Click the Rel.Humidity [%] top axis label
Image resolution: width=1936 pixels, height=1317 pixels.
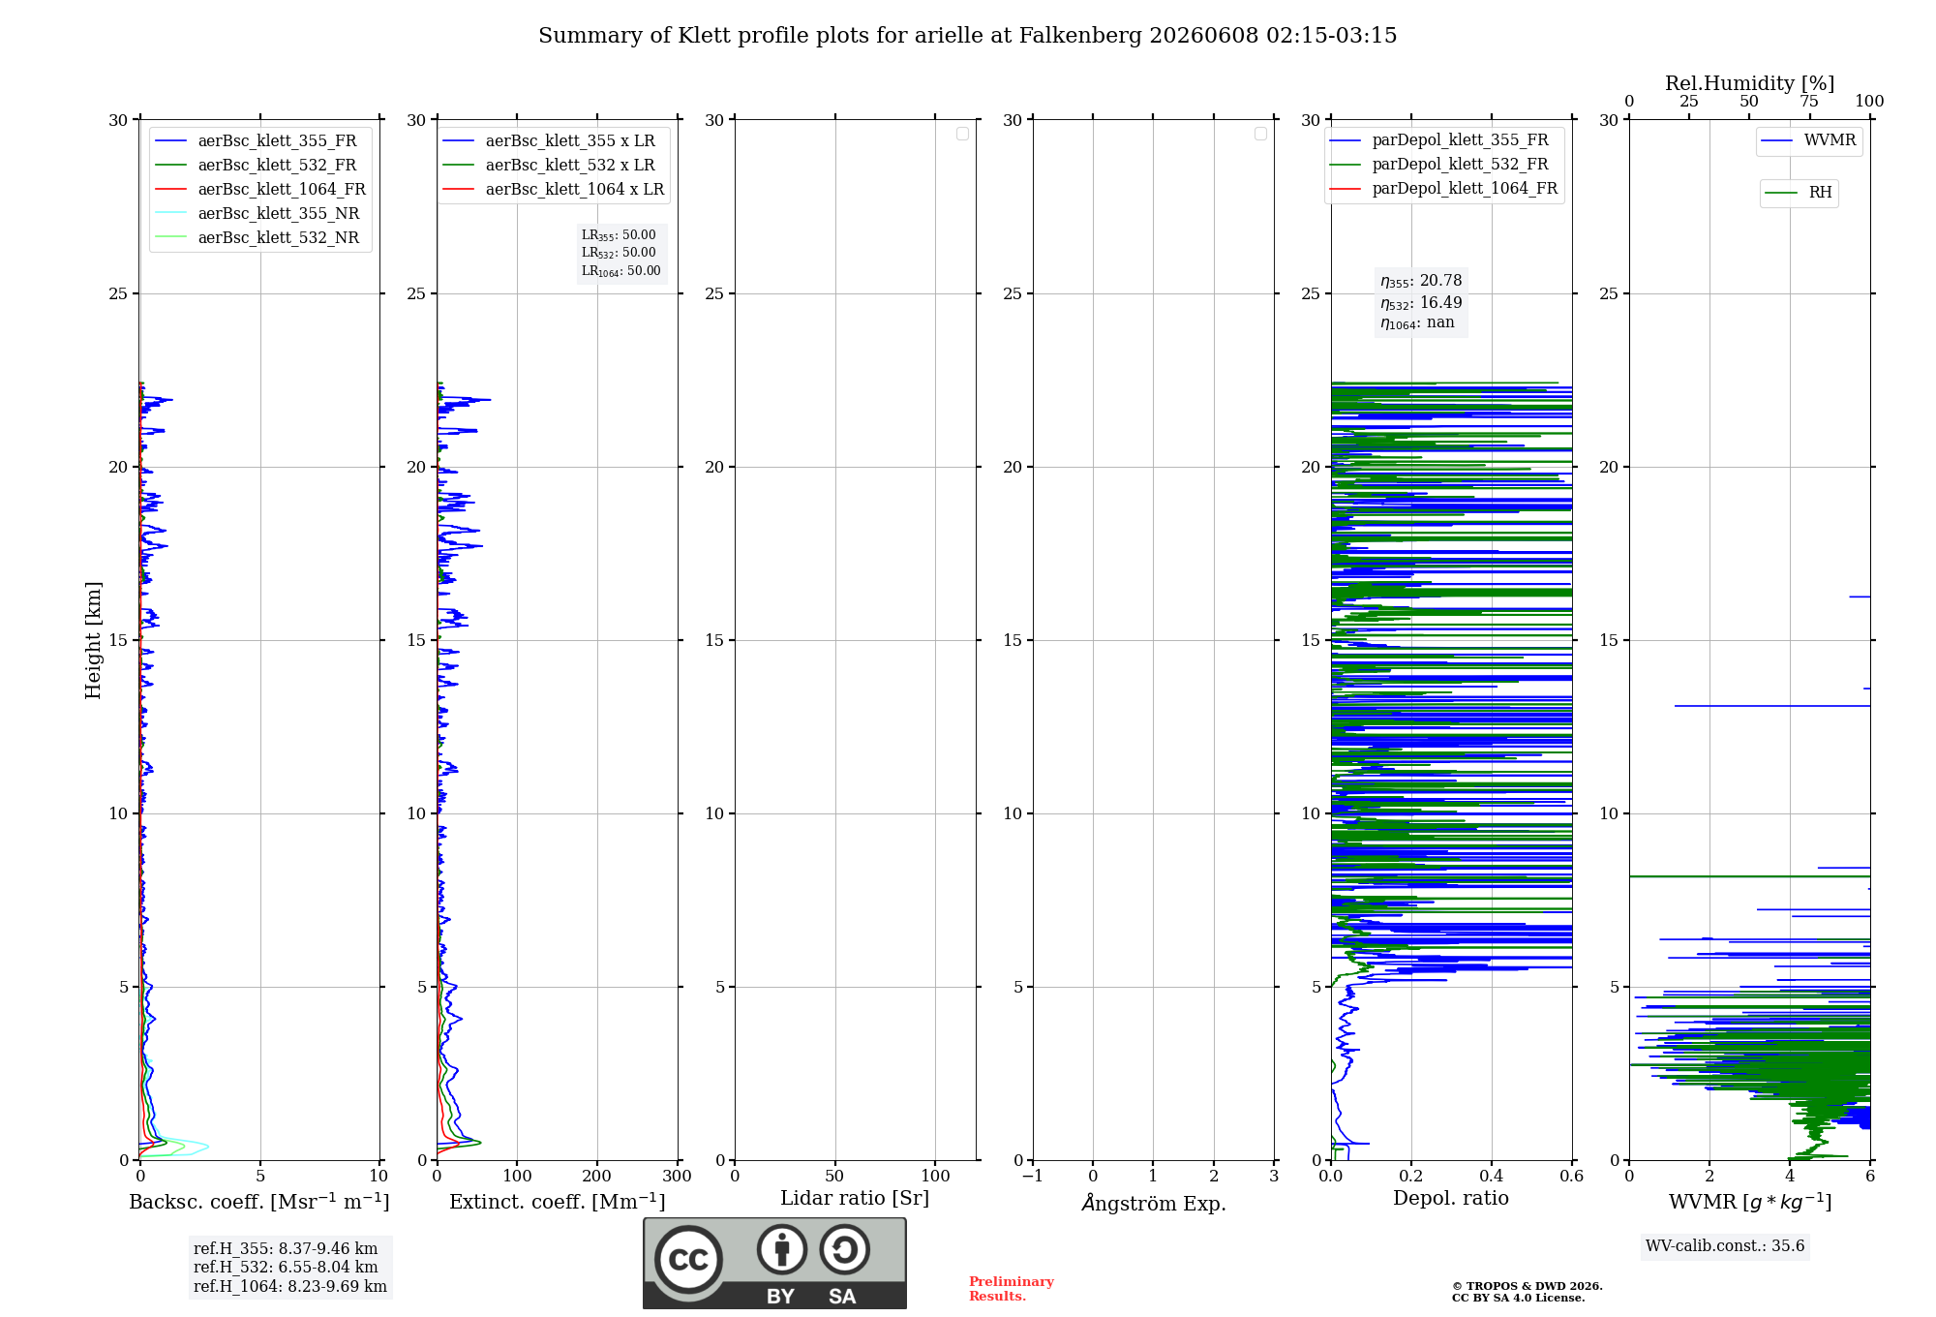point(1749,83)
